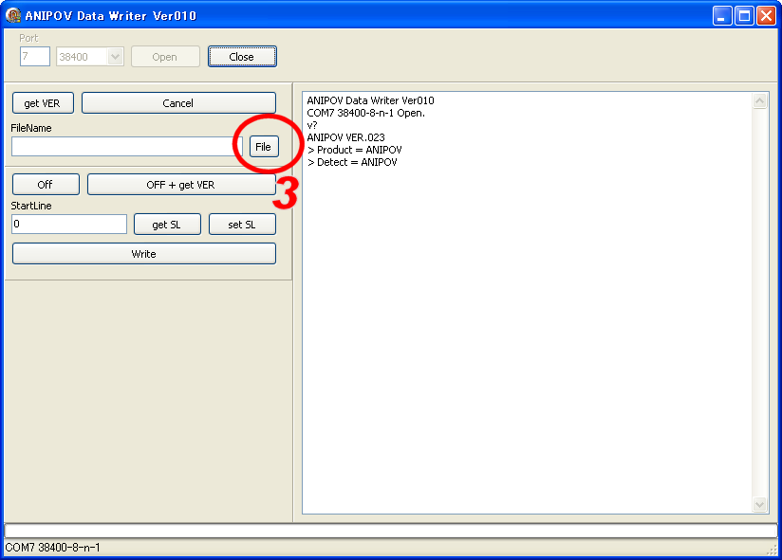The image size is (782, 560).
Task: Click the bottom command input line
Action: tap(390, 531)
